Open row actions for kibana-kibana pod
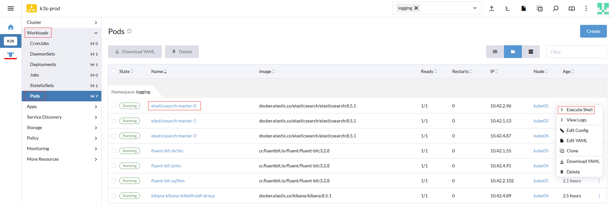Image resolution: width=613 pixels, height=204 pixels. (x=599, y=196)
